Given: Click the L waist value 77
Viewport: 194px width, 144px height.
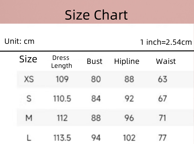Looking at the screenshot, I should 162,138.
